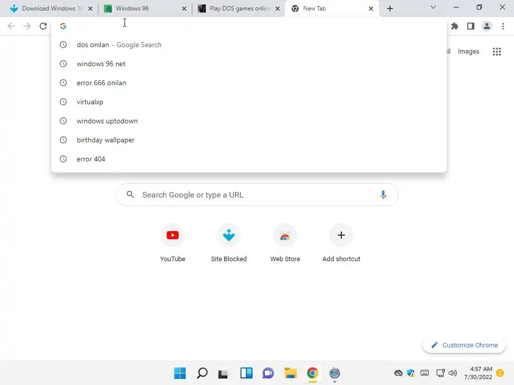This screenshot has width=514, height=385.
Task: Select the 'dos onilan' suggestion
Action: click(249, 45)
